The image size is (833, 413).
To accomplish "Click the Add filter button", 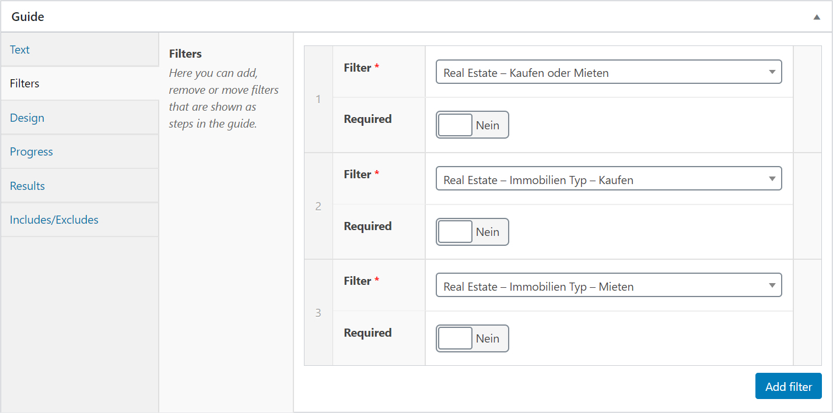I will (x=788, y=386).
